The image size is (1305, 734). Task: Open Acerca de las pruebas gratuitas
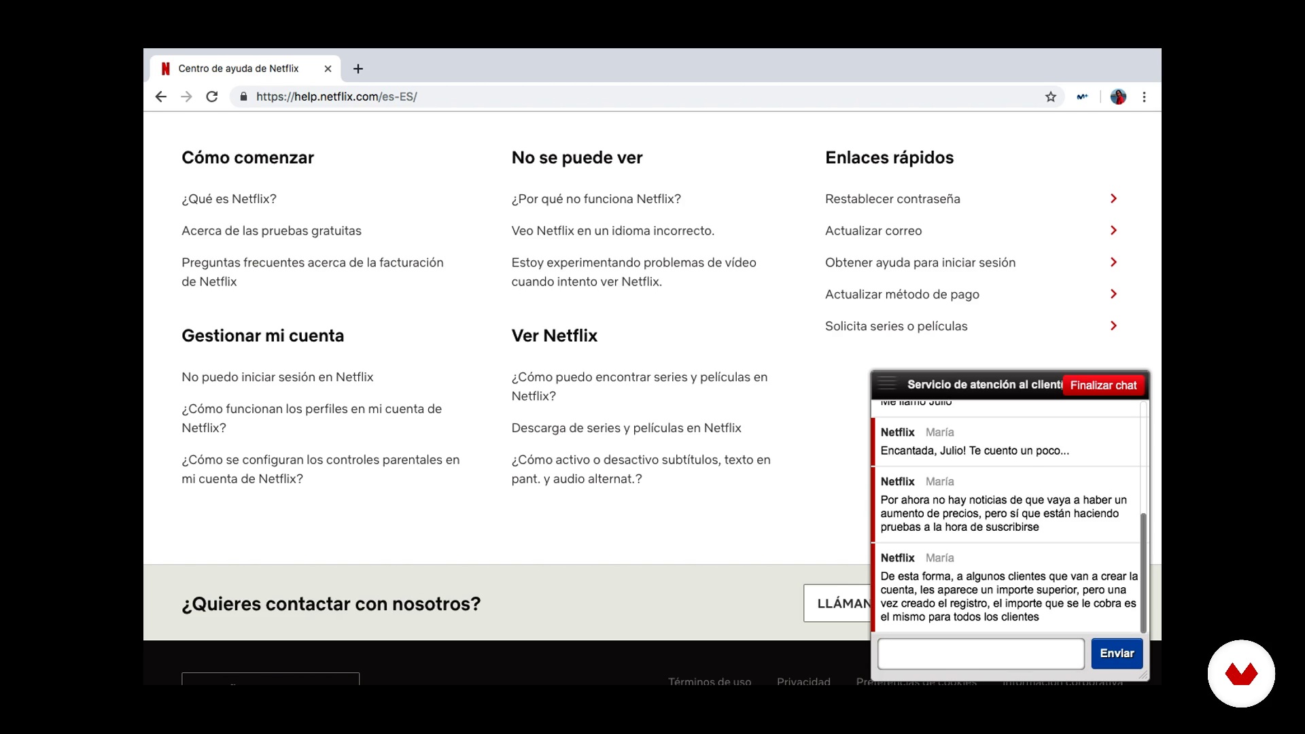click(x=271, y=231)
